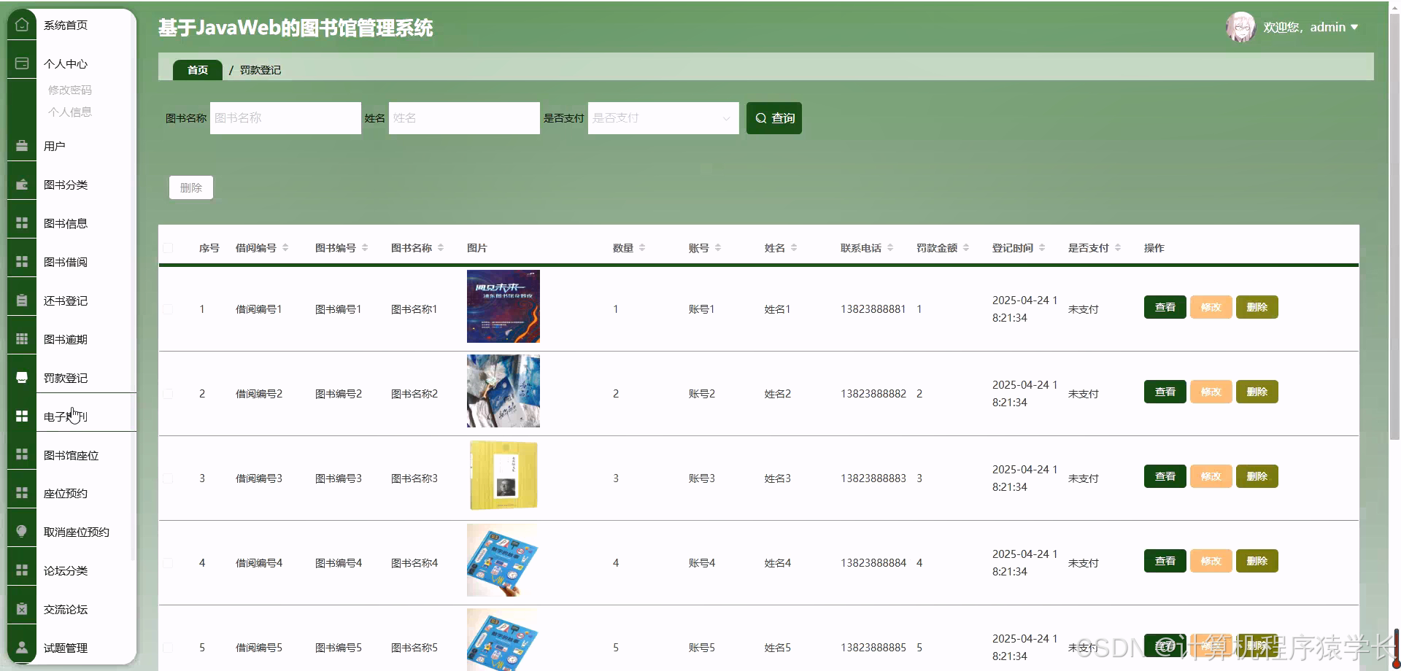Click the 姓名 search input
The image size is (1401, 671).
[464, 118]
